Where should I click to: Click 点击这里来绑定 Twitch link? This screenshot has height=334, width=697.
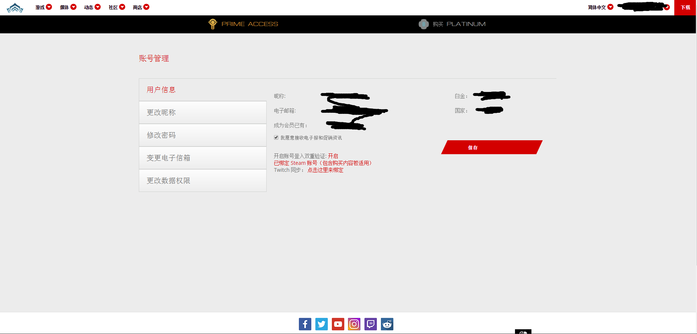325,170
